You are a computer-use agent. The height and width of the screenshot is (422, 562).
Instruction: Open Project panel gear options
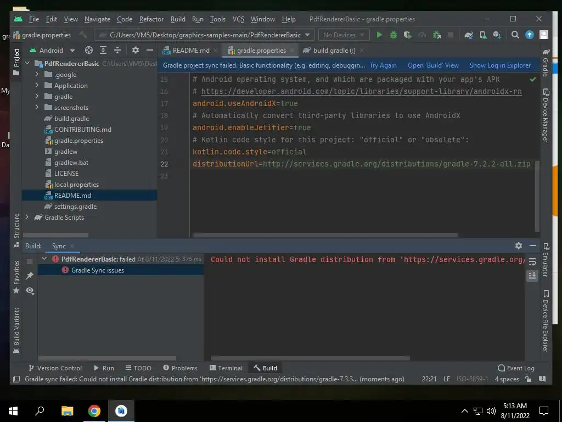(135, 50)
